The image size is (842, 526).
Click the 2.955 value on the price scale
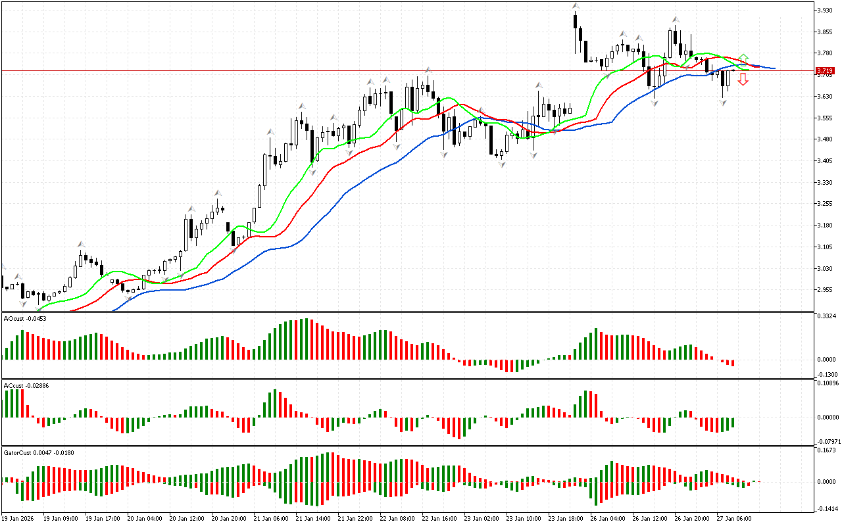coord(825,290)
